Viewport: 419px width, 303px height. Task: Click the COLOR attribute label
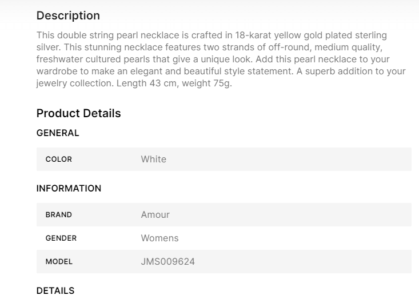click(x=59, y=160)
